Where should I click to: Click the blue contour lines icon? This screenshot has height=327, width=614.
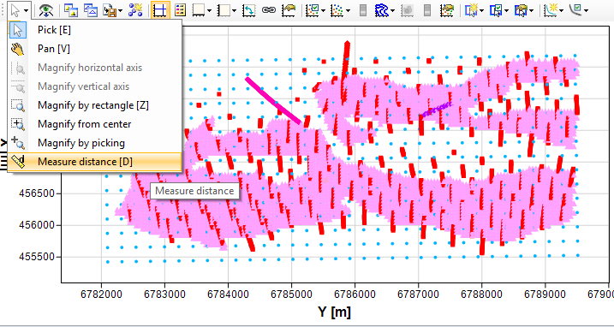[382, 9]
